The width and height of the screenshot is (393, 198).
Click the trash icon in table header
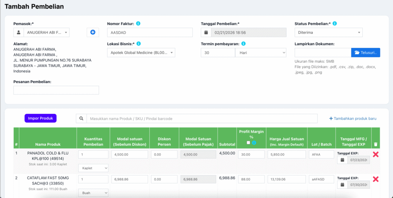tap(375, 144)
